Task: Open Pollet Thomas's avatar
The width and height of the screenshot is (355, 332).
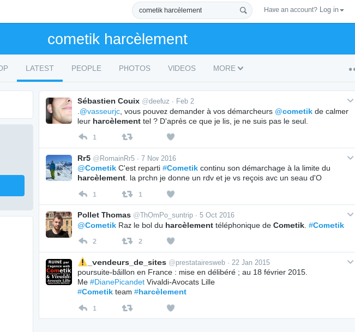Action: tap(59, 225)
